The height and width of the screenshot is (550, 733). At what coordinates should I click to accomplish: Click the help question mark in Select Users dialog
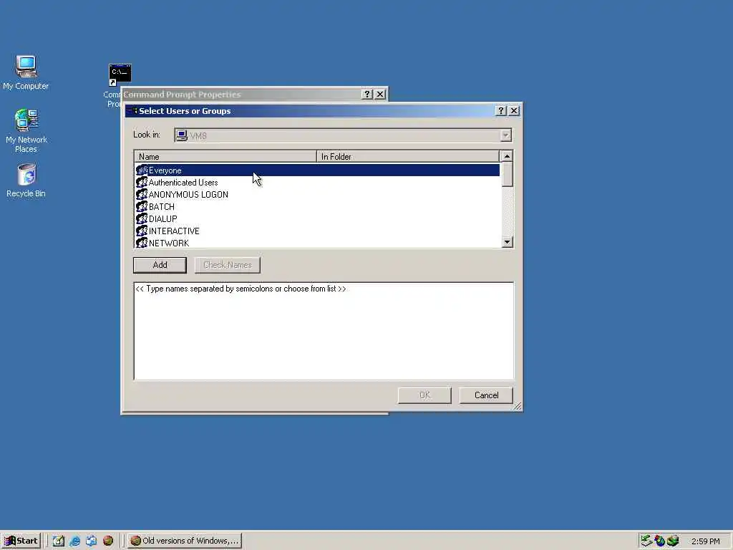coord(500,111)
